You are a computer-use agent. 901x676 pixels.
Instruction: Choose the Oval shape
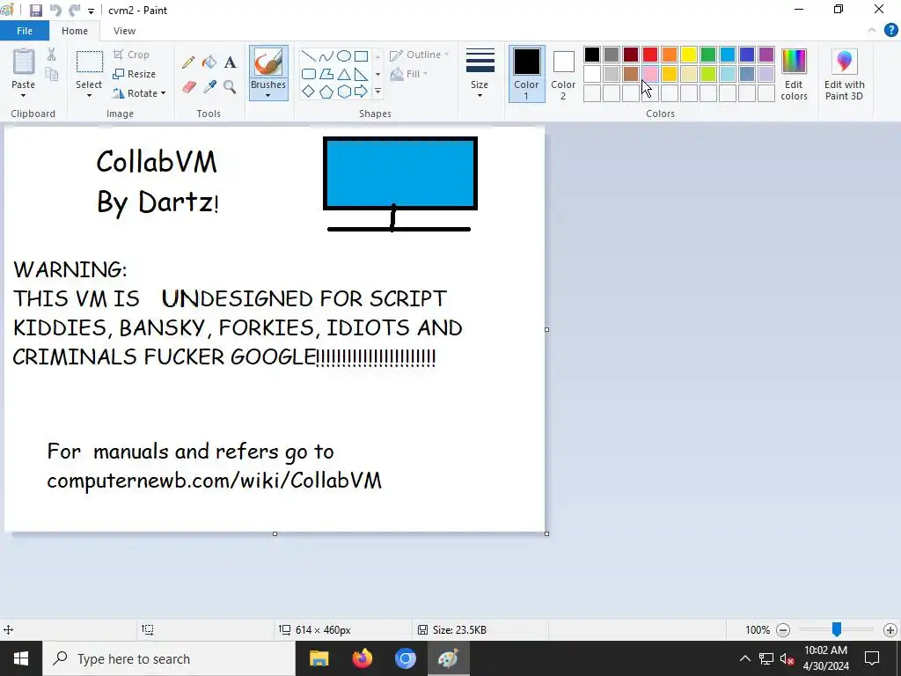pos(344,56)
